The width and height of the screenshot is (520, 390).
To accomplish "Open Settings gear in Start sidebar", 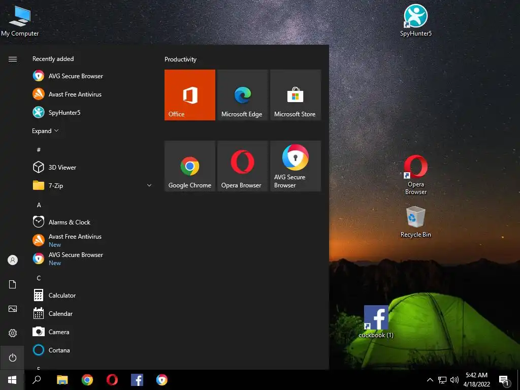I will 12,333.
